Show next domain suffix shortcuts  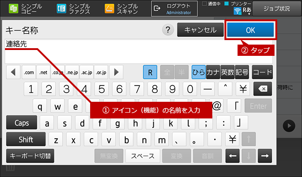pos(116,73)
